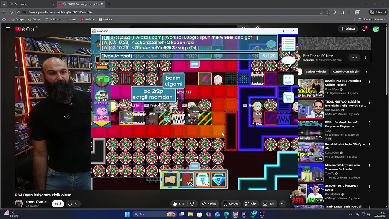Open Kararlı Müşteri Toplu PS4 video title
Image resolution: width=389 pixels, height=219 pixels.
tap(345, 146)
